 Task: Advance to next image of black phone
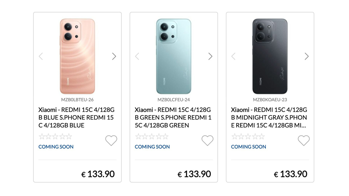tap(306, 56)
